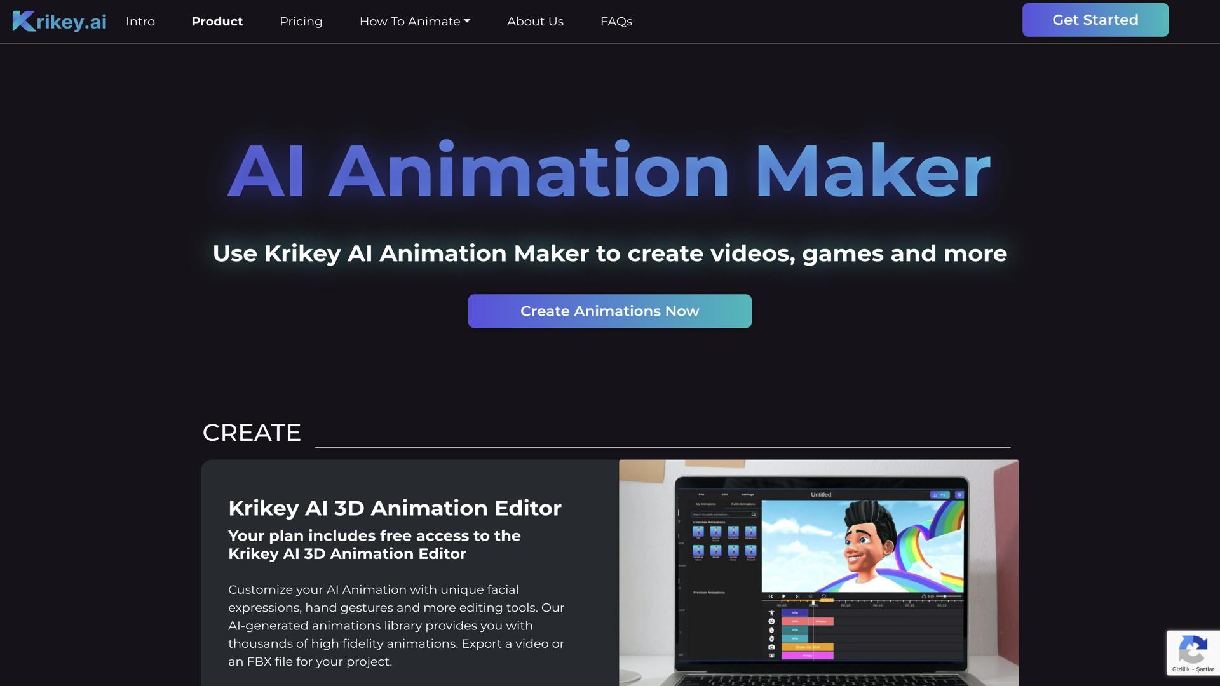Open the Gizlilik - Şartlar privacy link
The width and height of the screenshot is (1220, 686).
[1192, 669]
